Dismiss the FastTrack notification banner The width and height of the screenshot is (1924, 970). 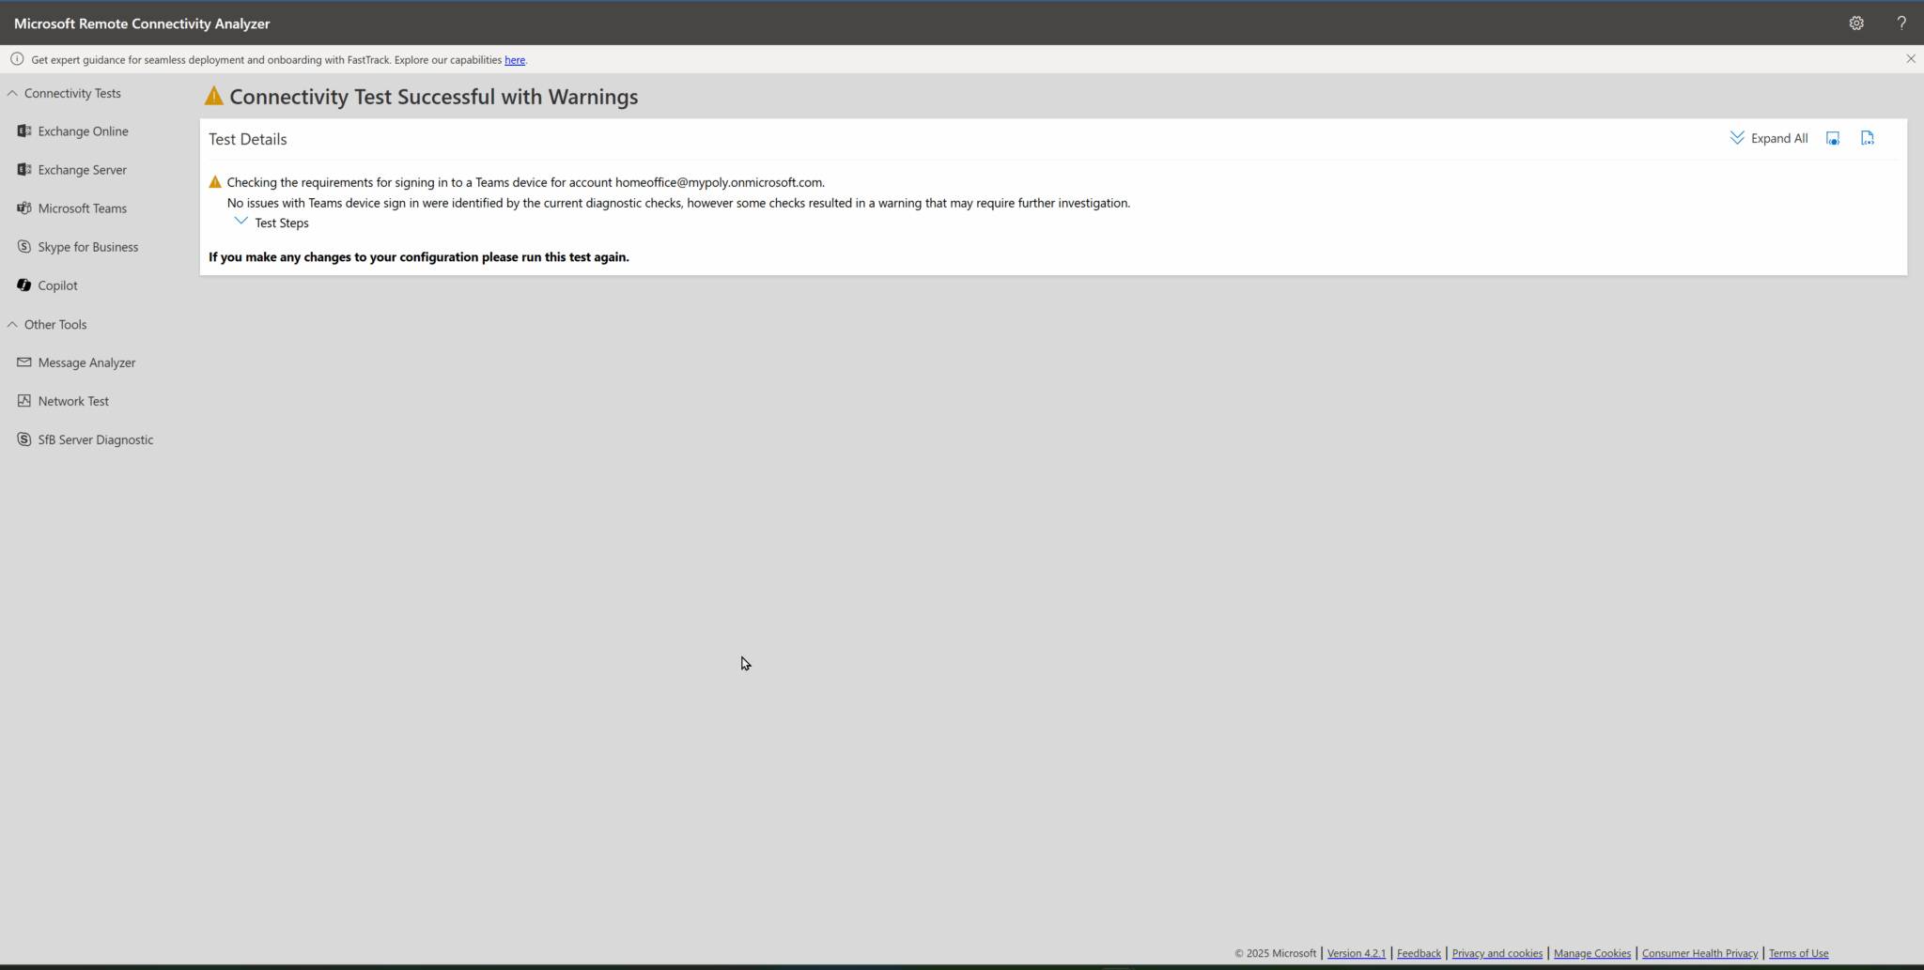point(1910,58)
